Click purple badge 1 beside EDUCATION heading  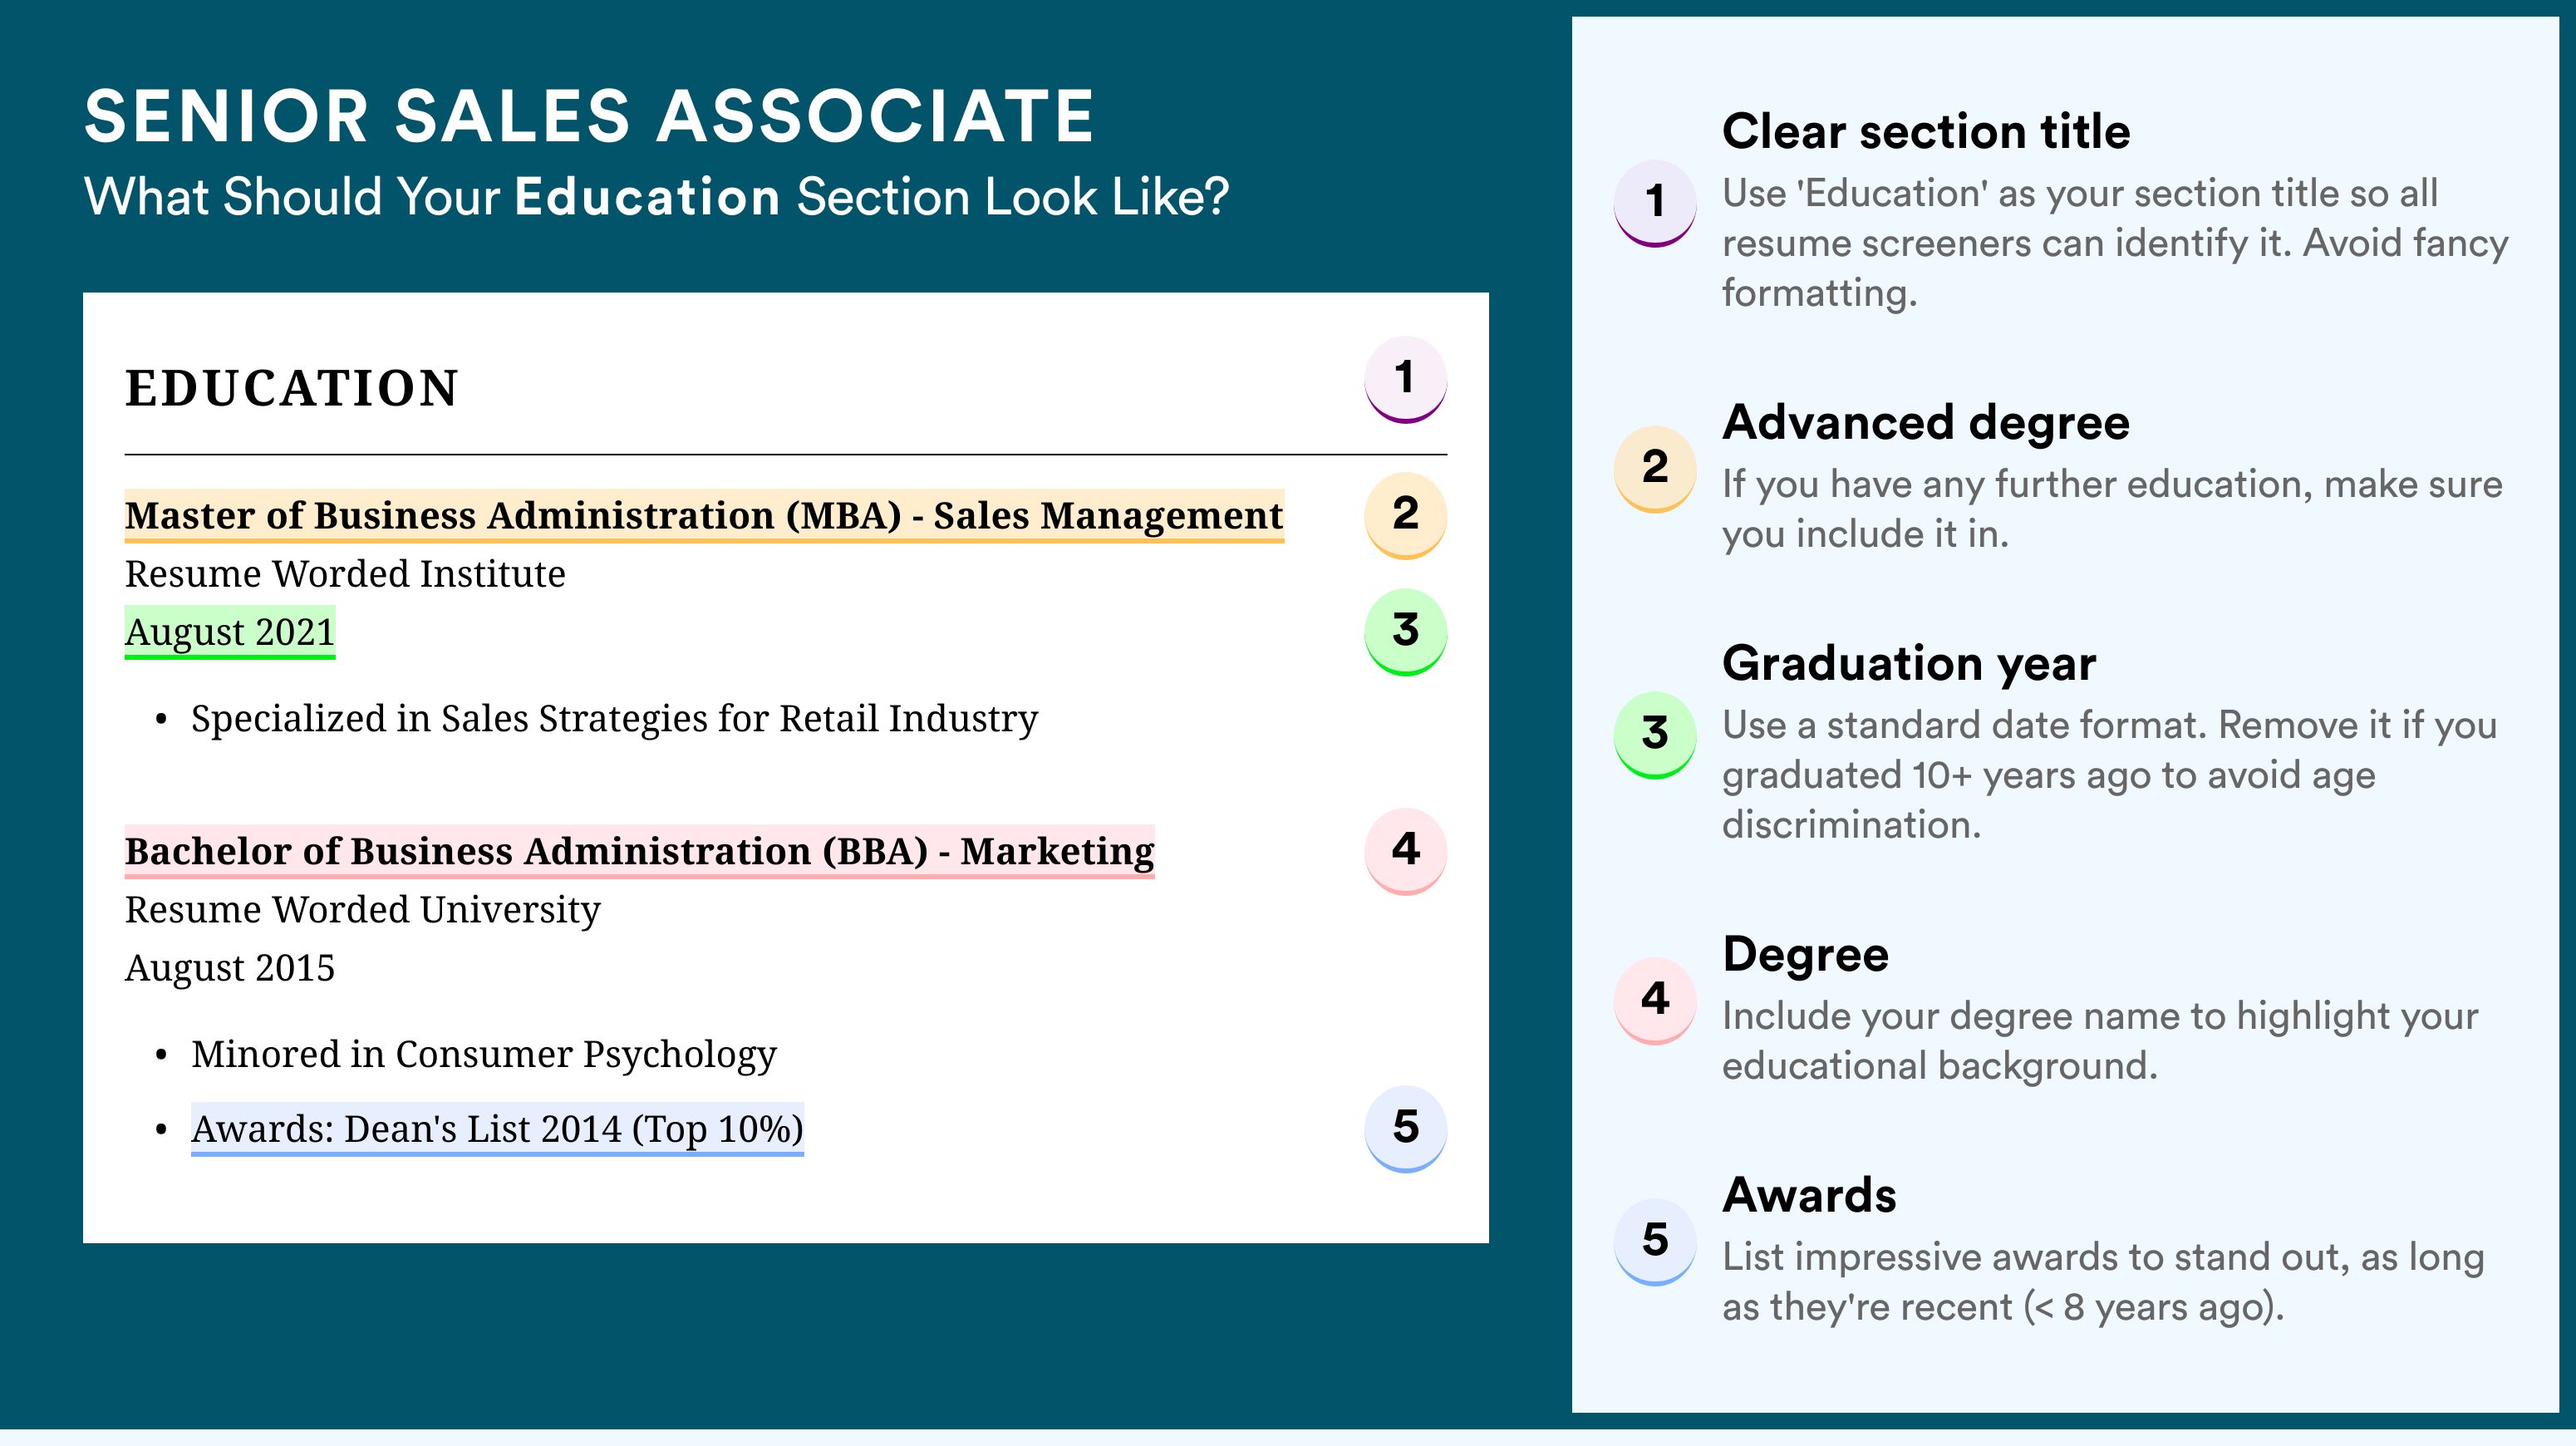click(1405, 378)
